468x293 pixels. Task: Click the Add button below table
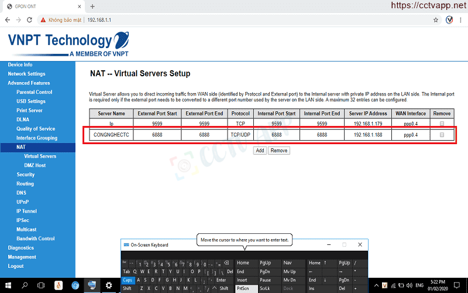click(260, 151)
